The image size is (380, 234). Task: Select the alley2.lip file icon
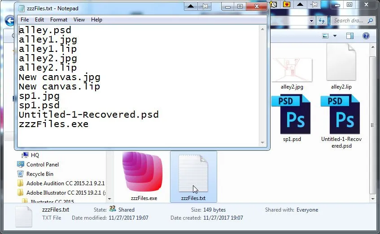341,62
